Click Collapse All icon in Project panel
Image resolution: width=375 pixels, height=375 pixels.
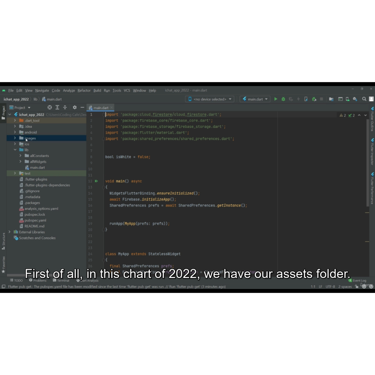tap(65, 108)
